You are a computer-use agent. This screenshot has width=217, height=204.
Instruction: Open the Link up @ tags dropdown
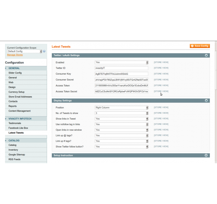coord(122,136)
